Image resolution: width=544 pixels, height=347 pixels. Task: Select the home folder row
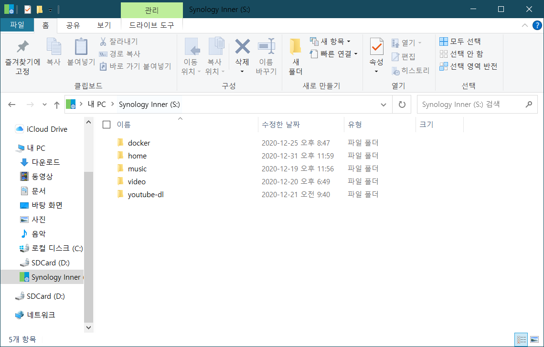(248, 156)
